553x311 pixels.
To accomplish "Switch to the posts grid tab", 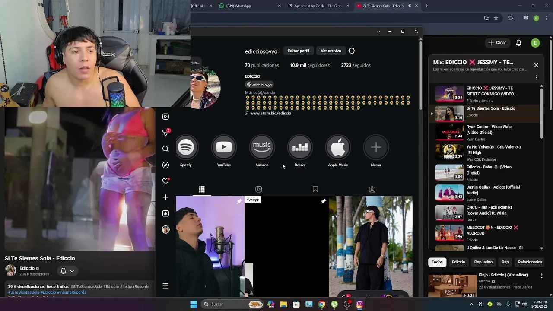I will [202, 189].
